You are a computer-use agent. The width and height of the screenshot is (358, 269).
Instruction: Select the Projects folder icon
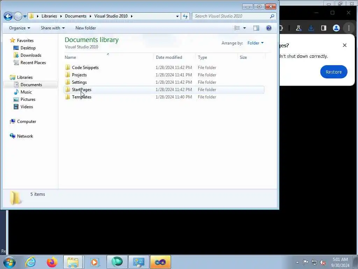67,75
